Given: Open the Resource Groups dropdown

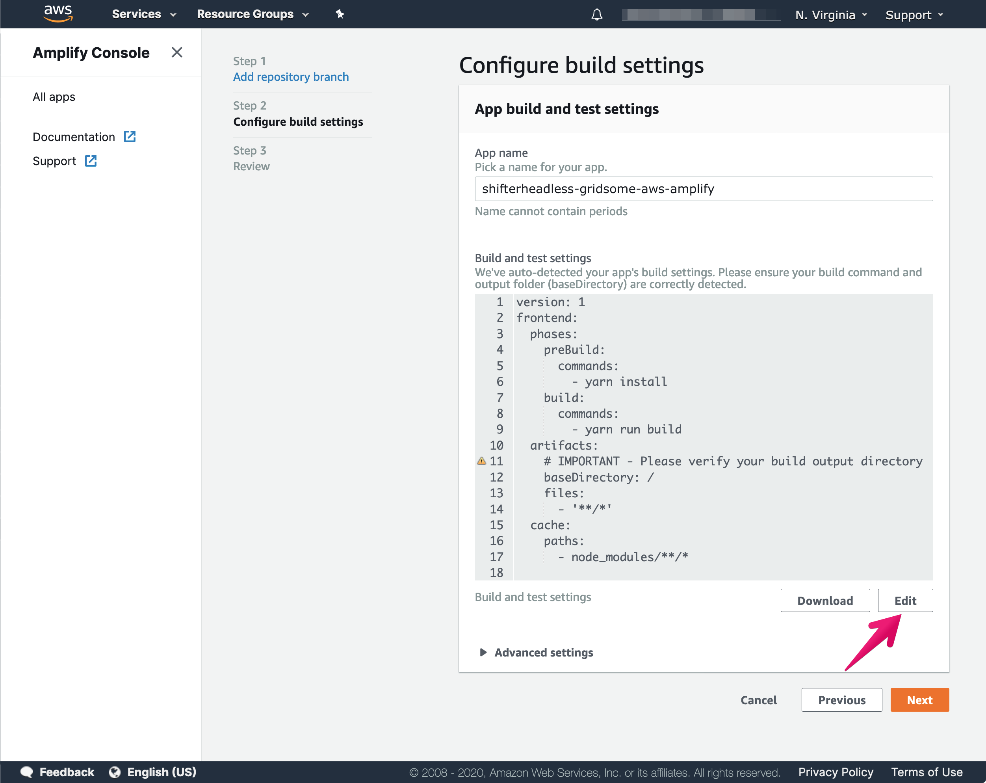Looking at the screenshot, I should point(253,14).
